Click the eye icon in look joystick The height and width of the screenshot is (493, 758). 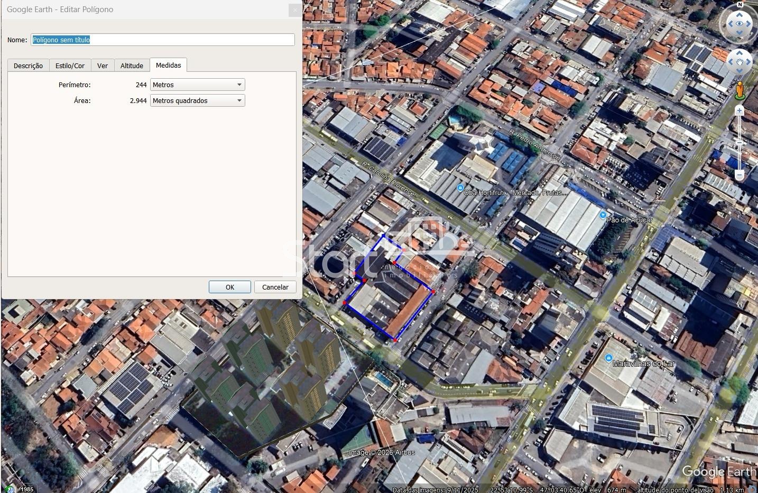(x=739, y=24)
